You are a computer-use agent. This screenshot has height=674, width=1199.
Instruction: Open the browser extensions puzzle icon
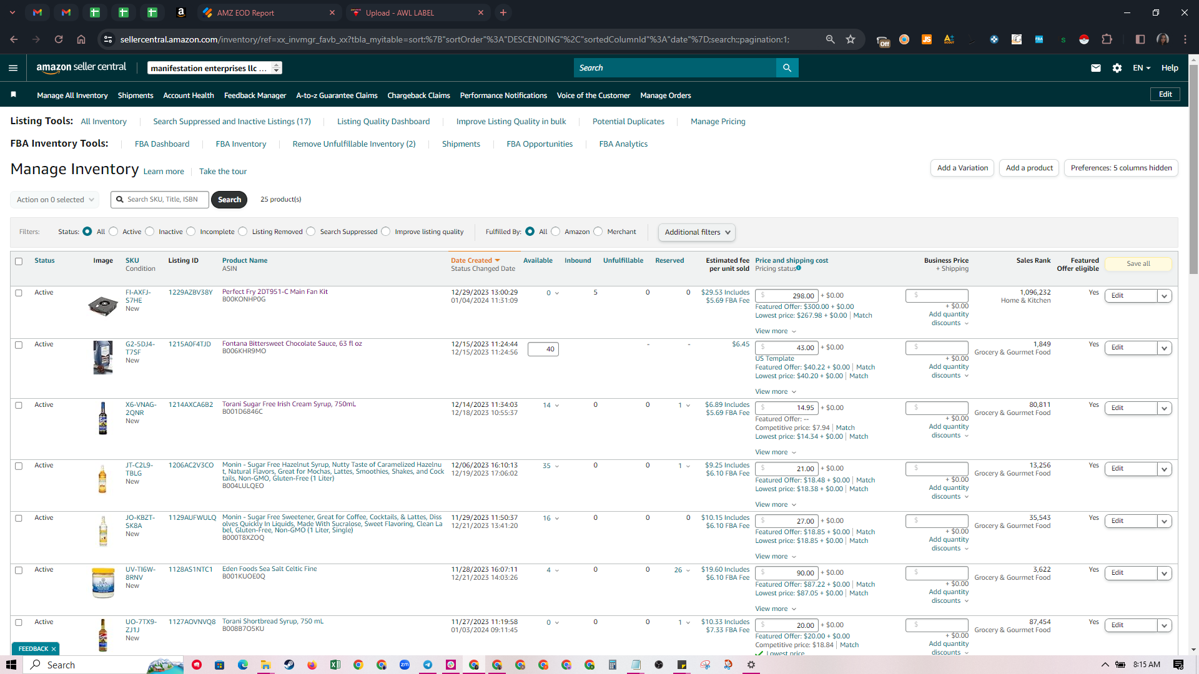(1107, 39)
